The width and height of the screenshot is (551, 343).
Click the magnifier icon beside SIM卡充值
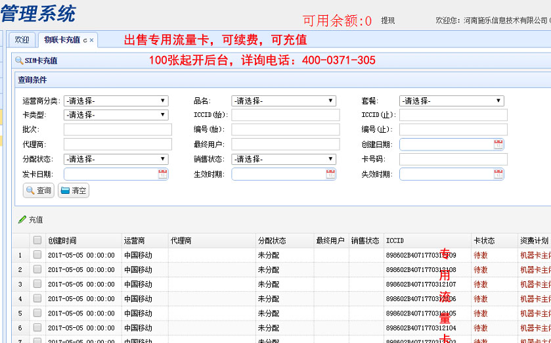click(19, 60)
